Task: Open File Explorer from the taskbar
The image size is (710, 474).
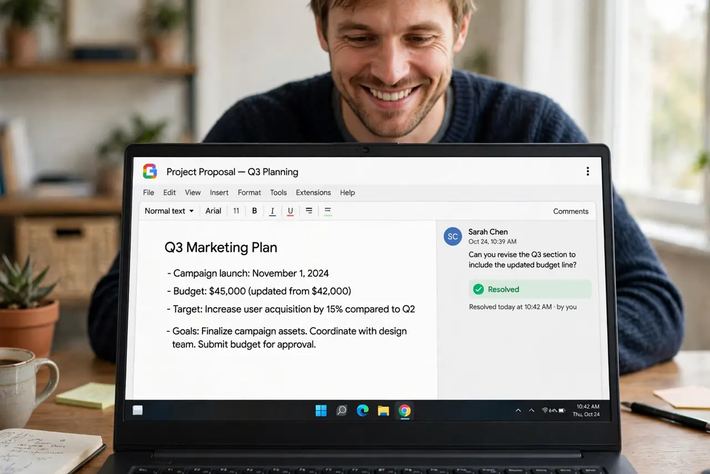Action: click(x=383, y=411)
